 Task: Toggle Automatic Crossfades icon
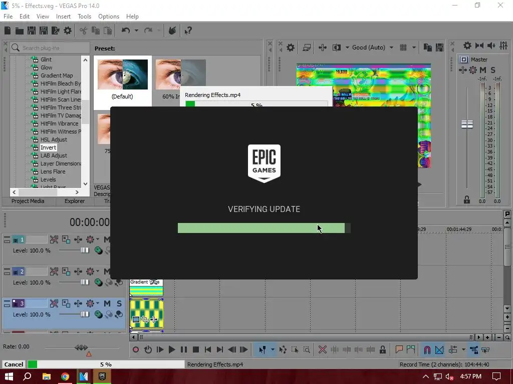(x=439, y=349)
